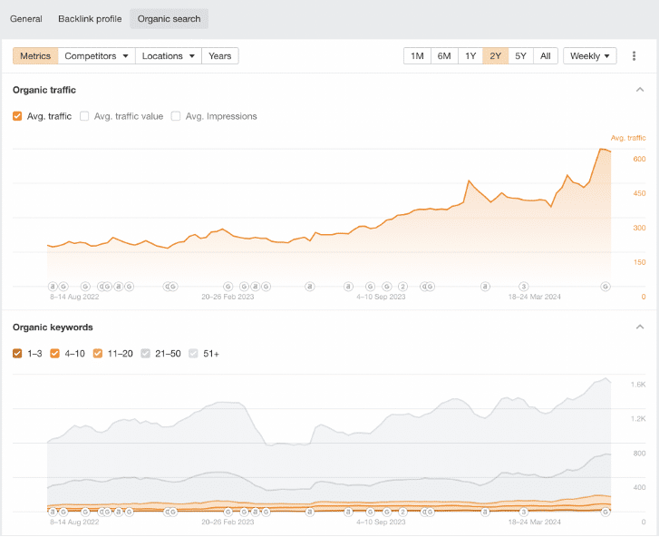Open the Weekly interval dropdown
This screenshot has width=659, height=537.
(589, 56)
